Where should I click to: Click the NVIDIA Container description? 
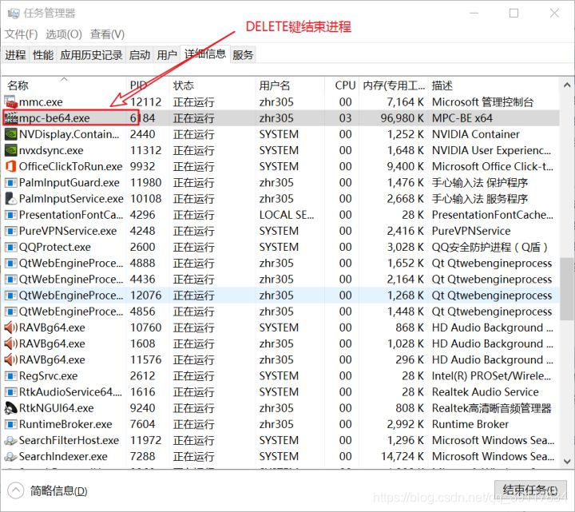(x=476, y=134)
